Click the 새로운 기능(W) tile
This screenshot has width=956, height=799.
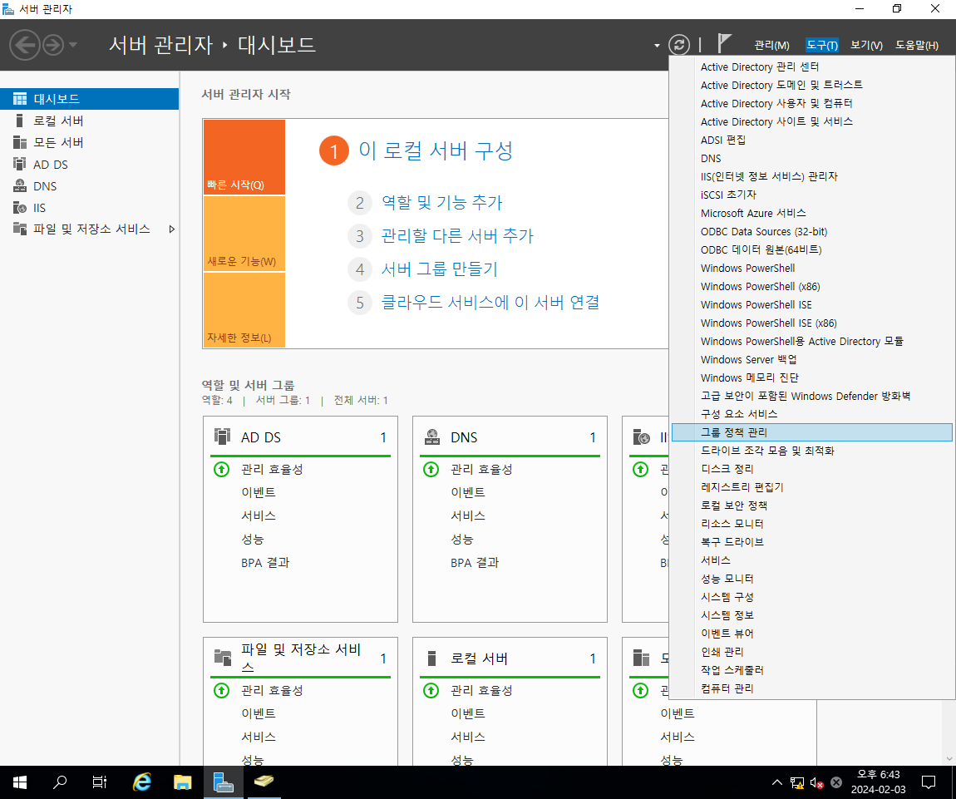point(244,234)
